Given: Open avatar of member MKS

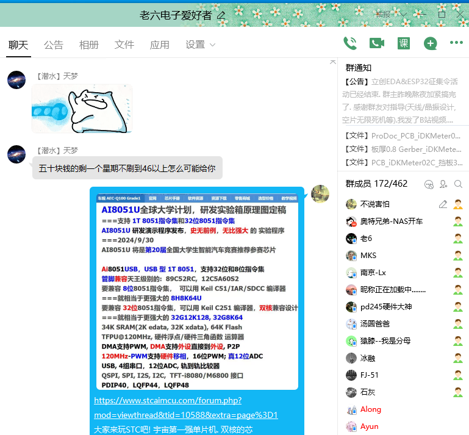Looking at the screenshot, I should tap(351, 256).
